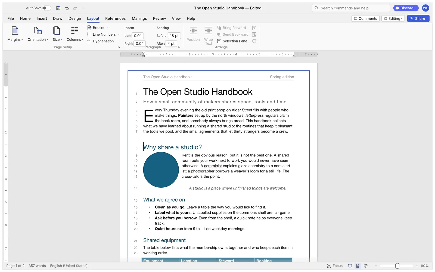The width and height of the screenshot is (435, 272).
Task: Enable Focus mode in status bar
Action: [x=335, y=266]
